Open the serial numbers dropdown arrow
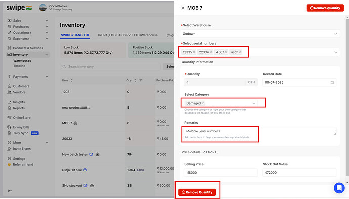 tap(336, 52)
